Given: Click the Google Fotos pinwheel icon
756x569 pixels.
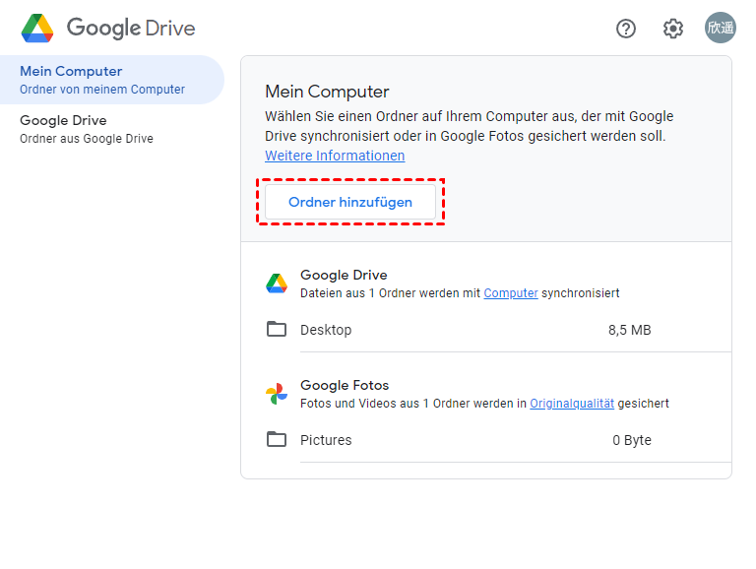Looking at the screenshot, I should [x=277, y=394].
